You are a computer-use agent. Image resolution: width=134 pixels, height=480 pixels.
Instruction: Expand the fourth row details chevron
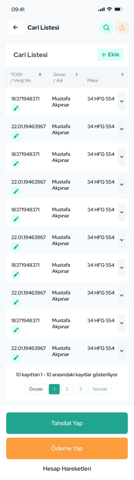(x=122, y=184)
